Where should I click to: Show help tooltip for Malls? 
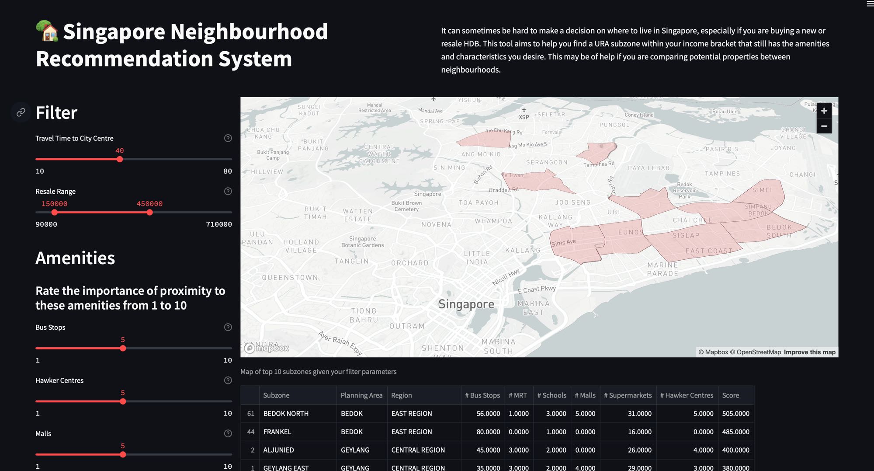[x=228, y=433]
